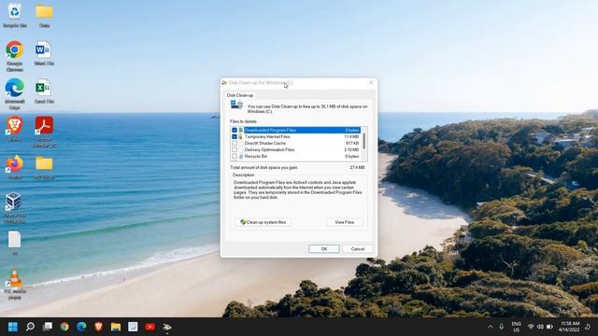Uncheck Downloaded Program Files checkbox
The width and height of the screenshot is (598, 336).
[x=235, y=131]
